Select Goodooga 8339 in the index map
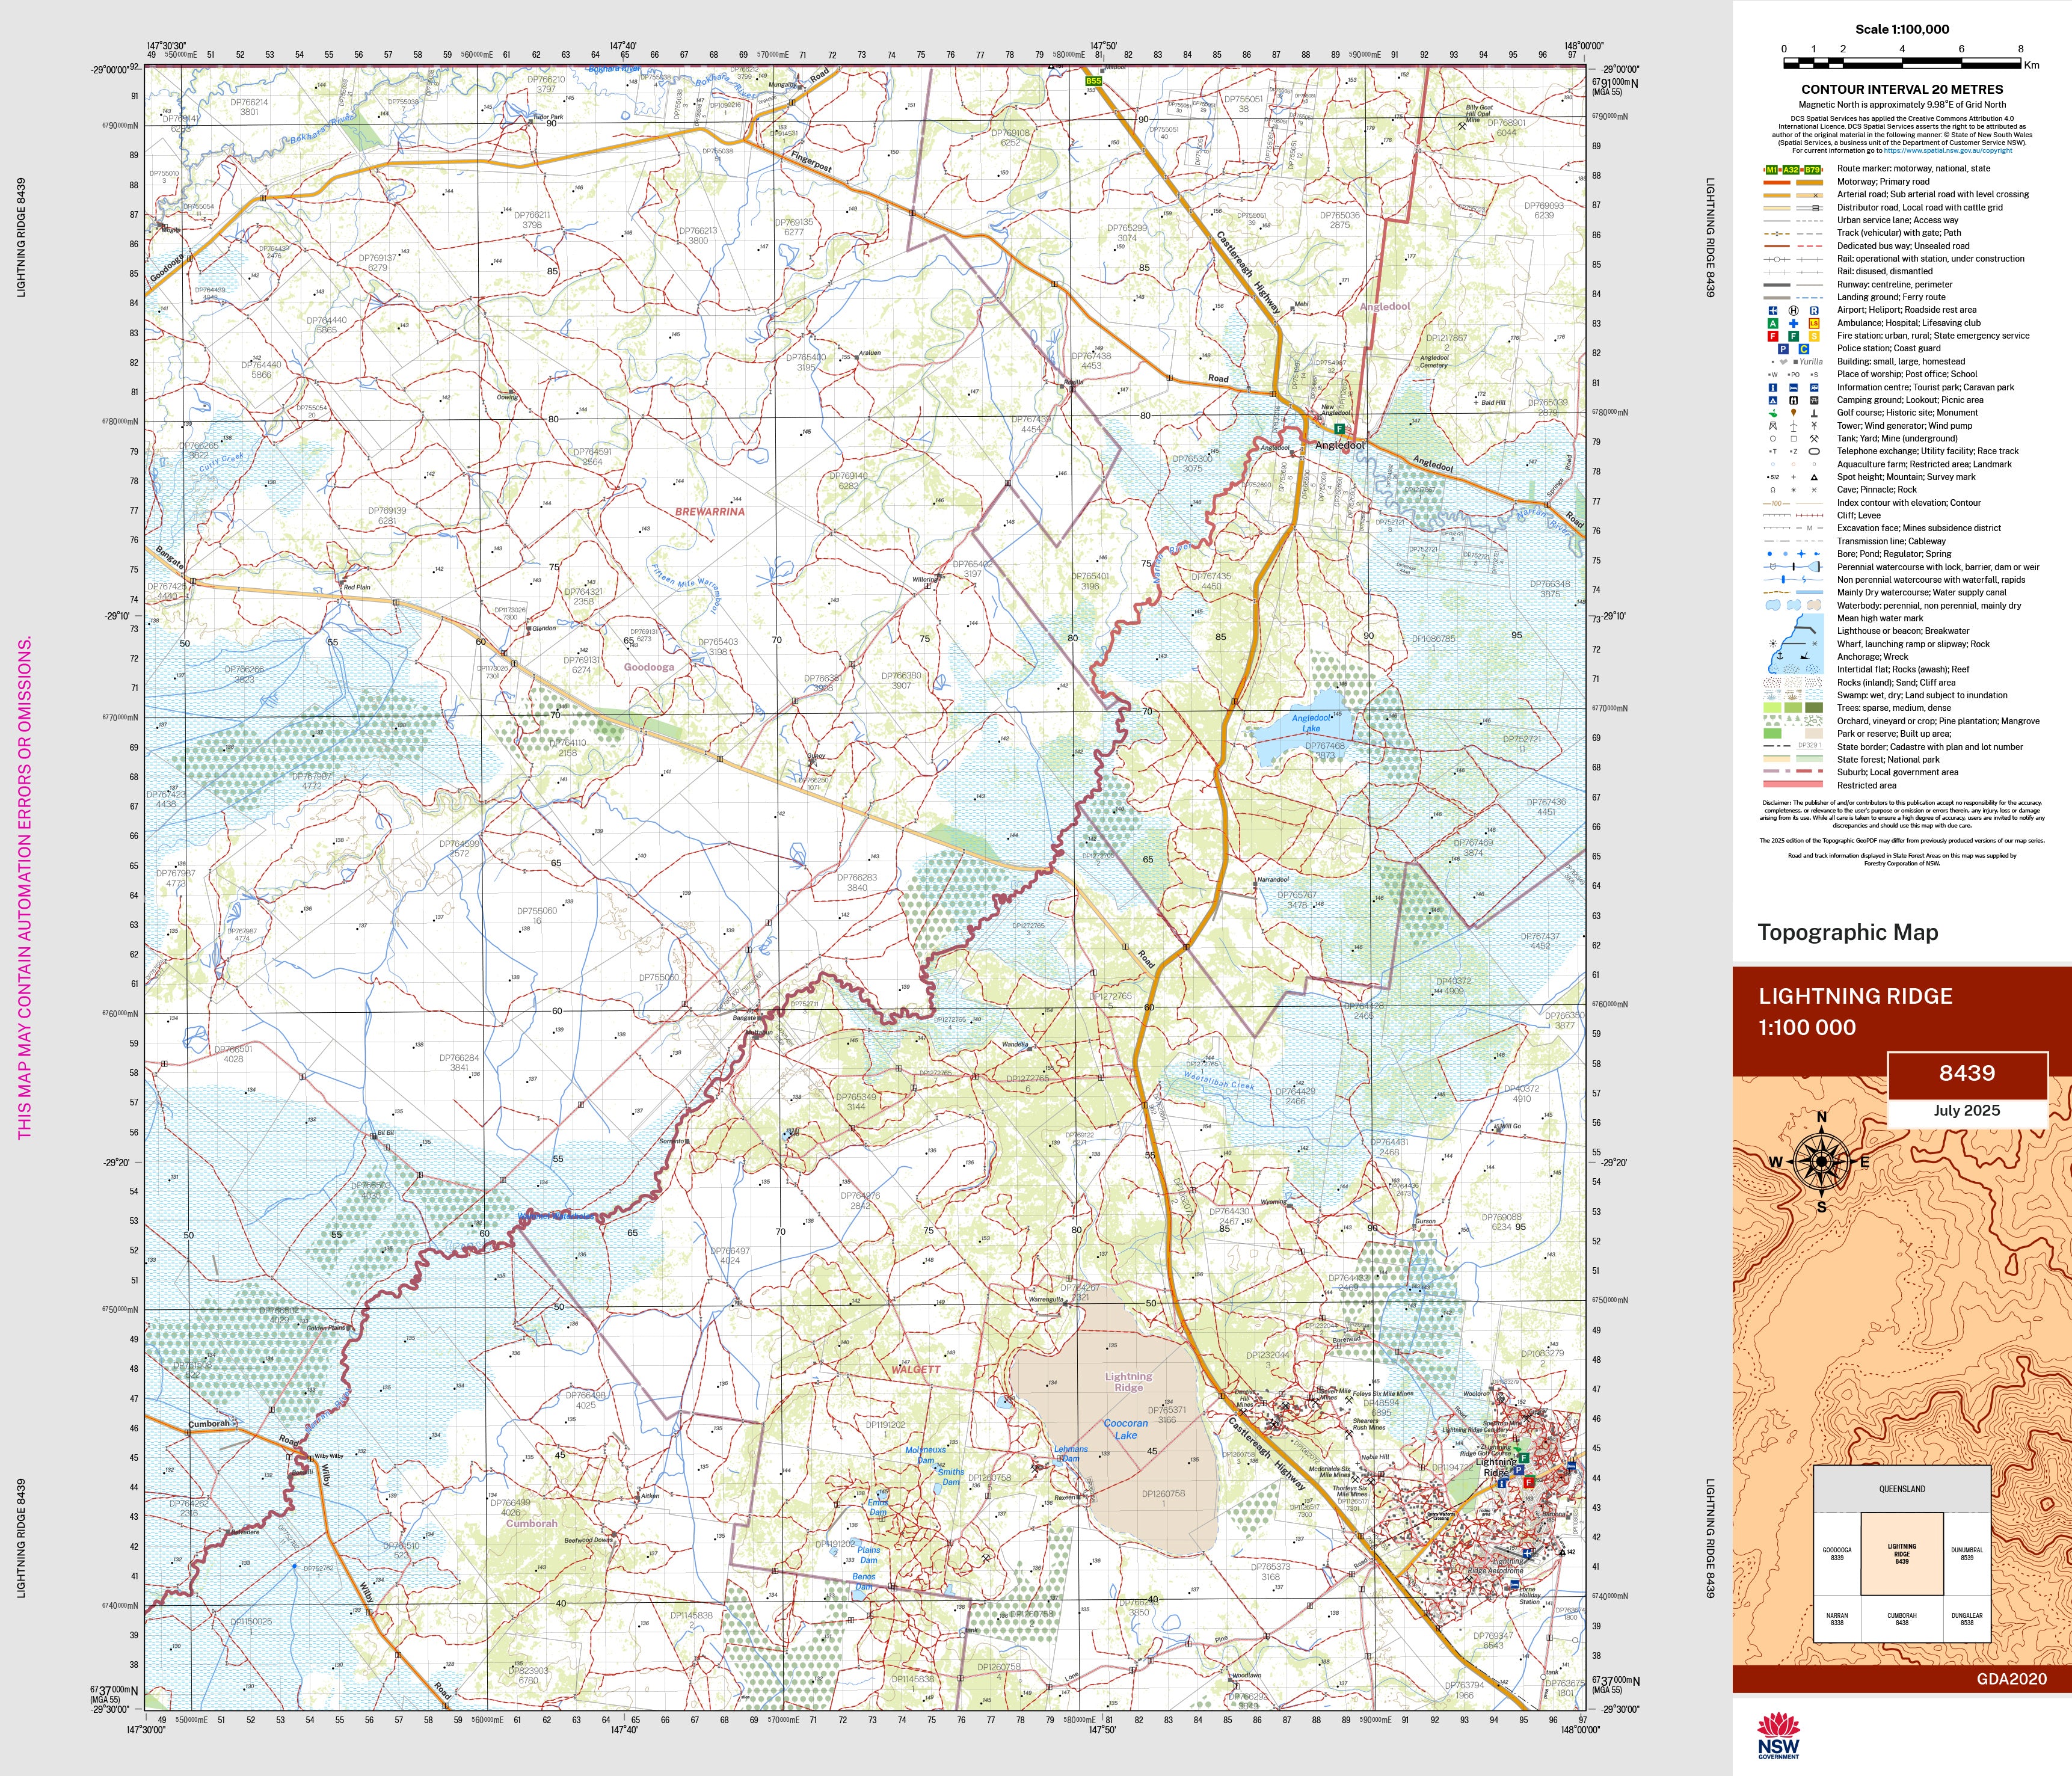The image size is (2072, 1776). [1836, 1554]
